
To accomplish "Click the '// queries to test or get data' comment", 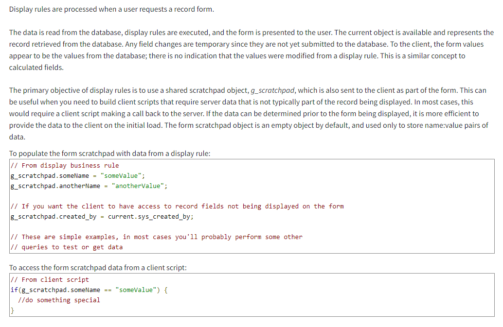I will [x=67, y=247].
